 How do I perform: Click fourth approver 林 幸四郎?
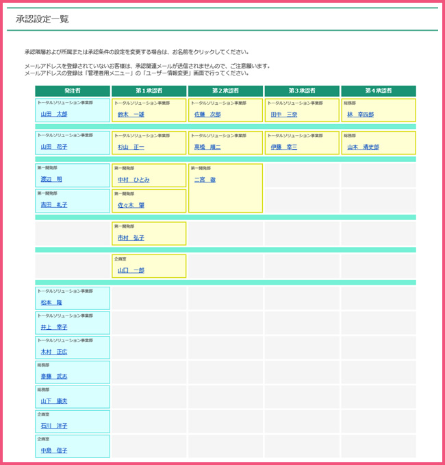360,115
